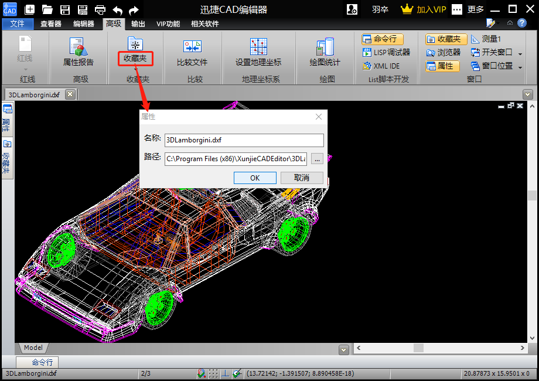This screenshot has width=539, height=381.
Task: Toggle the 属性 window panel
Action: (x=442, y=66)
